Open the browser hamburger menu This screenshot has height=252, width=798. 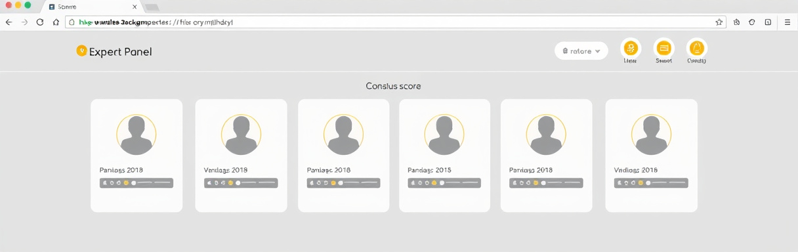787,22
